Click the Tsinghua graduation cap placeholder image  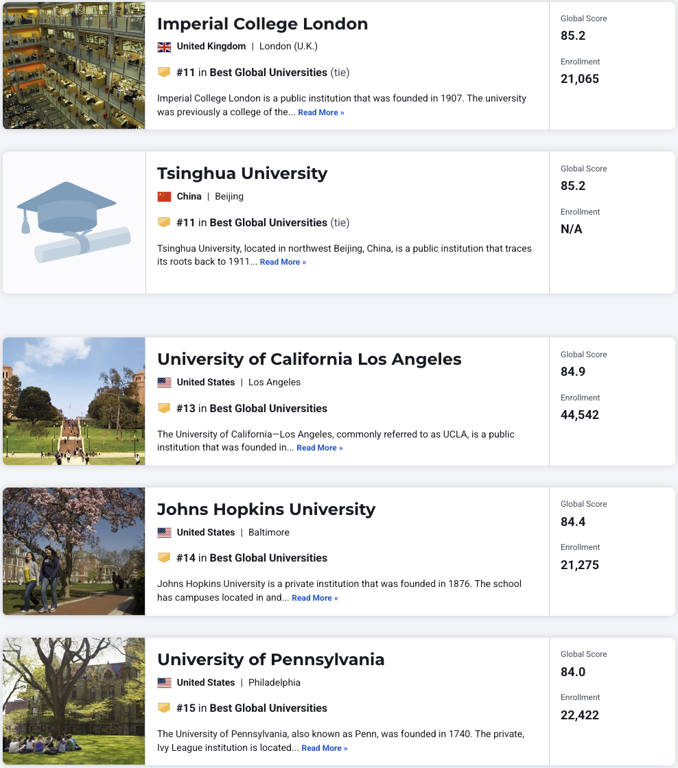(74, 222)
